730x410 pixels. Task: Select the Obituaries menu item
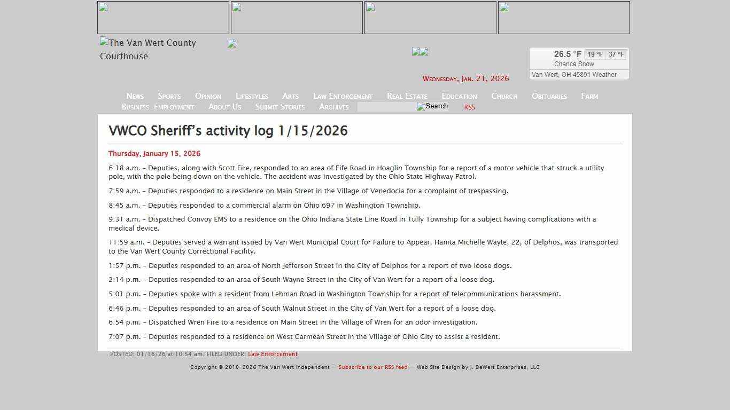point(549,96)
